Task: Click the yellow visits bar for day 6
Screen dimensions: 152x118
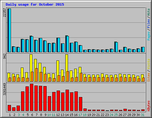Action: (x=31, y=68)
